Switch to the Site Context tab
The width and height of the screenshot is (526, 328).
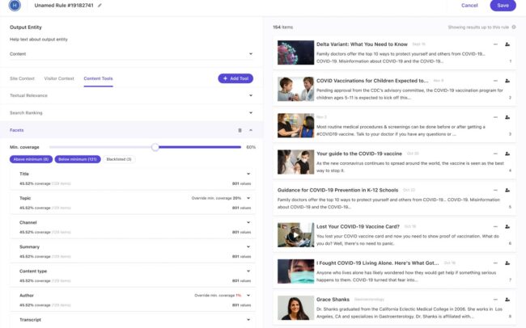coord(22,78)
